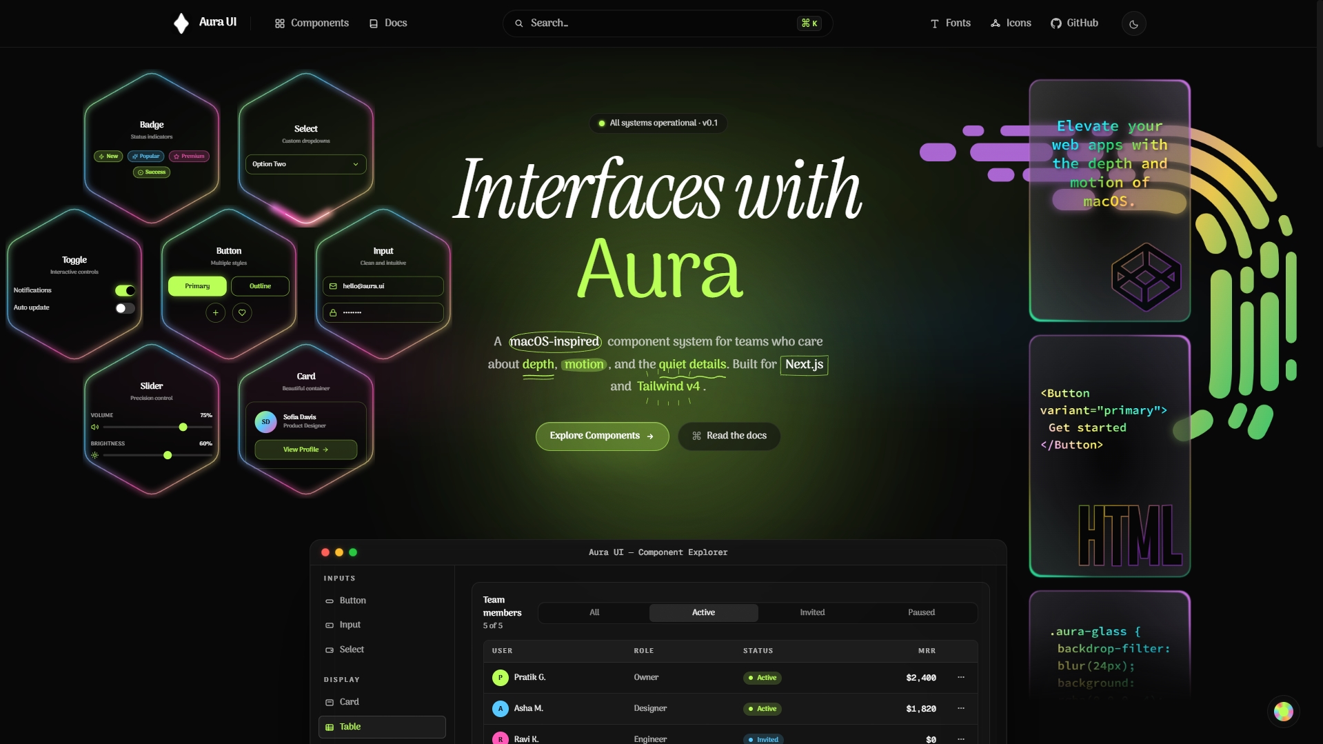
Task: Click the yellow window minimize dot
Action: tap(339, 553)
